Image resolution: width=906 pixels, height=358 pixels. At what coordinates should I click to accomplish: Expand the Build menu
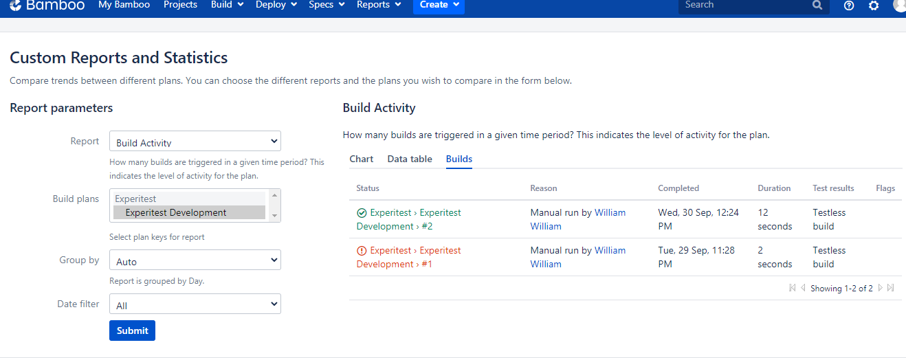(227, 5)
